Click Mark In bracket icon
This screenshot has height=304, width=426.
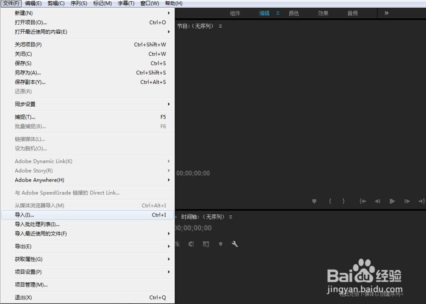click(330, 201)
